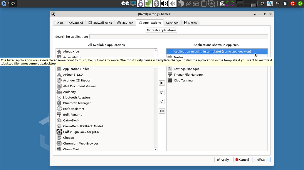Click the add-all applications double-arrow button
The width and height of the screenshot is (304, 170).
[x=162, y=83]
